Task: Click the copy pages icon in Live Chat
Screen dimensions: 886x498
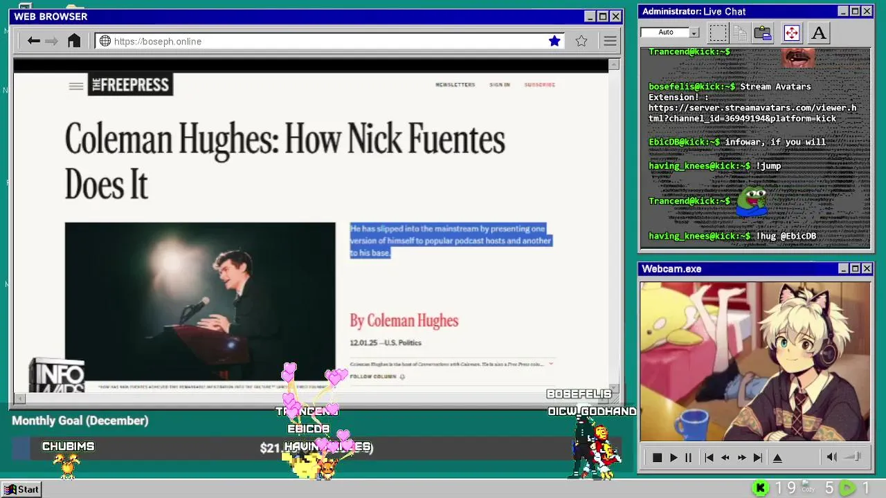Action: click(740, 33)
